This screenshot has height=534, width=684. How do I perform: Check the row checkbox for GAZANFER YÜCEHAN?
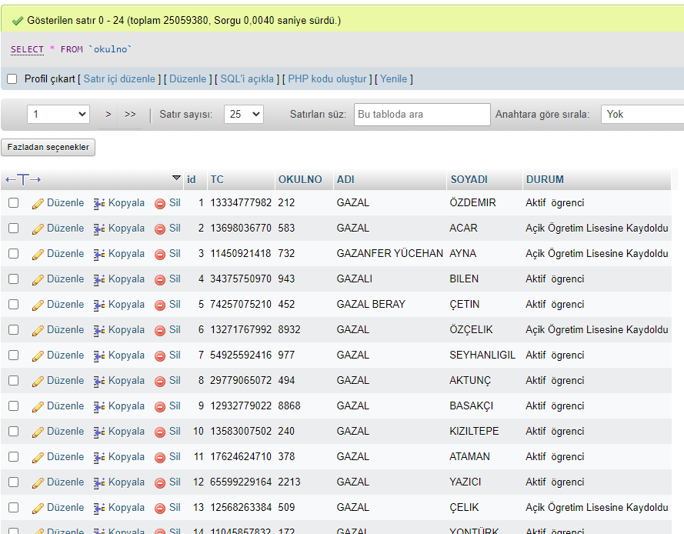click(x=14, y=253)
